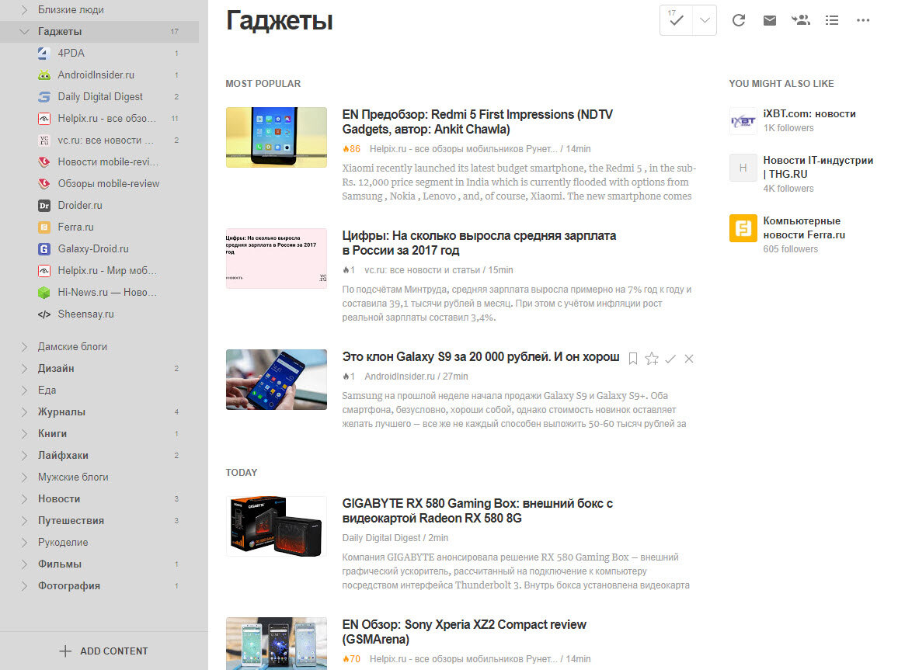
Task: Expand the Дизайн category
Action: (x=24, y=369)
